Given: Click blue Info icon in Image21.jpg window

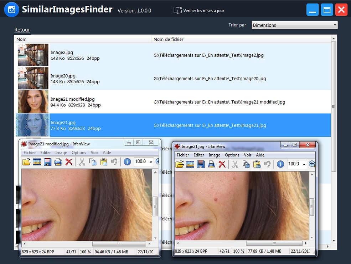Looking at the screenshot, I should [x=280, y=164].
